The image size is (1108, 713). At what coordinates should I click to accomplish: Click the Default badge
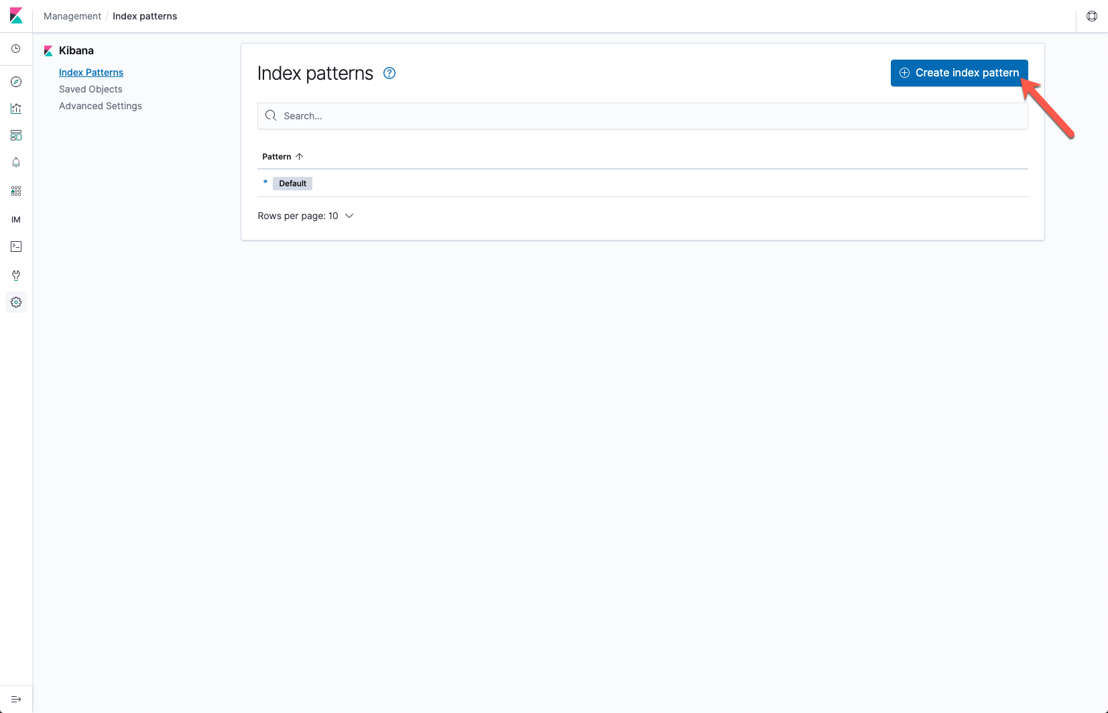pos(292,184)
